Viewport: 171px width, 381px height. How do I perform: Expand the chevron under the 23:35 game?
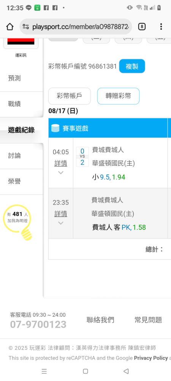click(61, 223)
